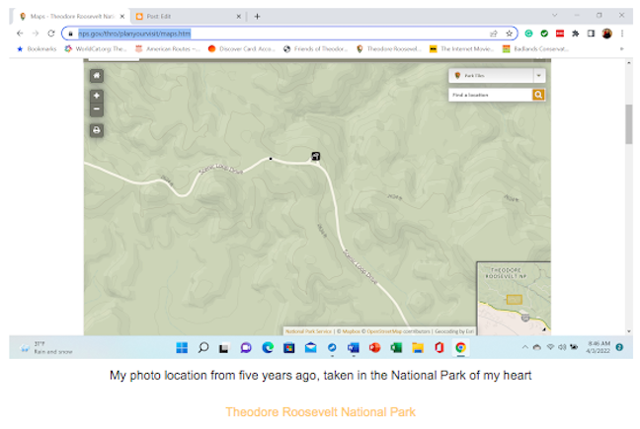Bookmark this page with the star icon
This screenshot has height=429, width=640.
tap(510, 33)
